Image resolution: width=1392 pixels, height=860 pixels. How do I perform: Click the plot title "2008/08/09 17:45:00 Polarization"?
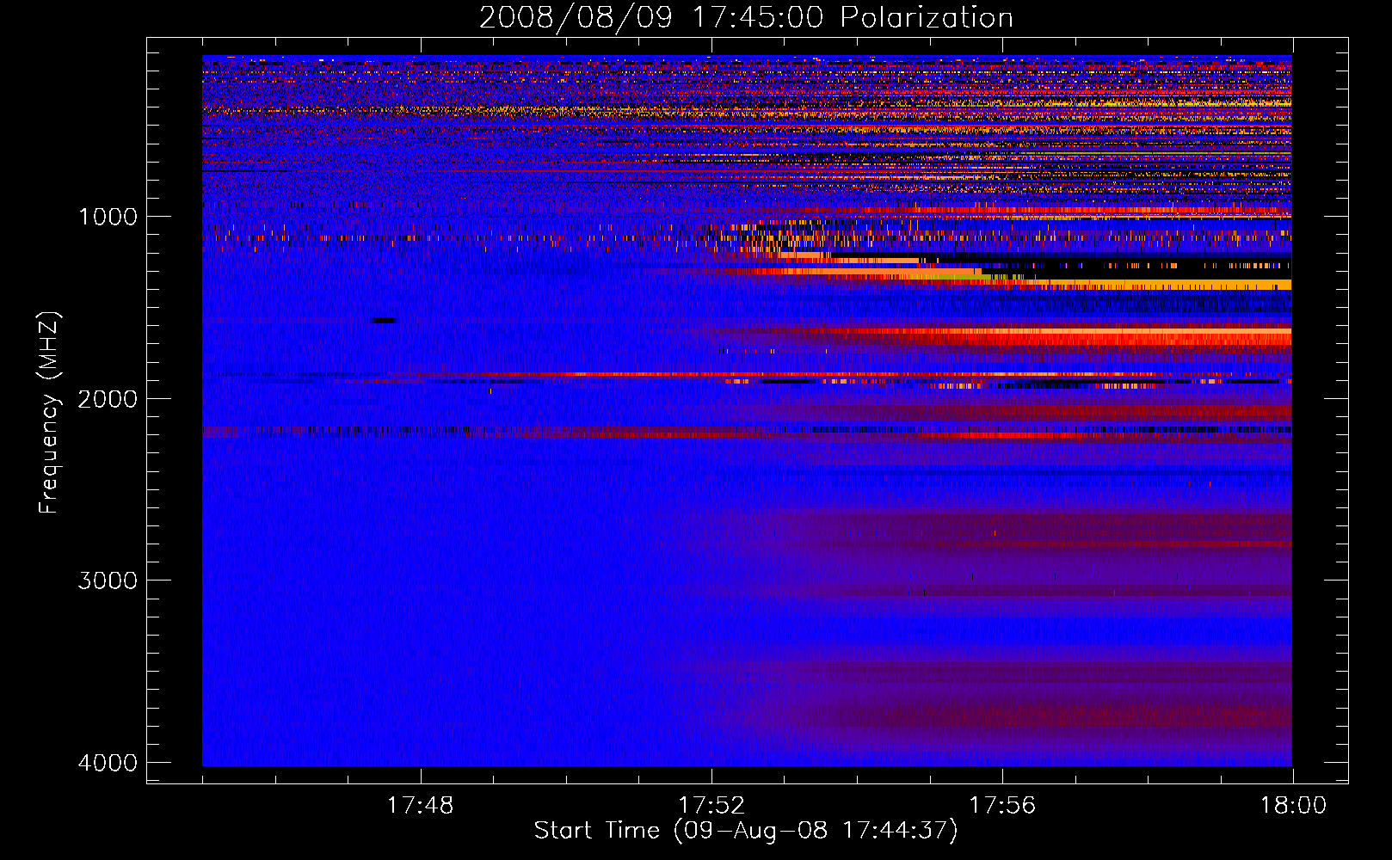[x=746, y=18]
